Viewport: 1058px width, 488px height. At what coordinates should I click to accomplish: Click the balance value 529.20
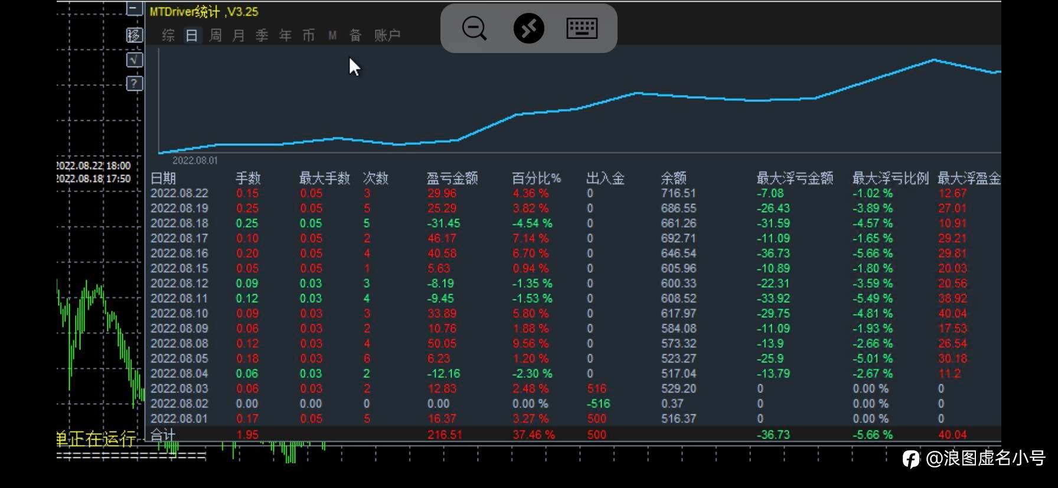678,389
